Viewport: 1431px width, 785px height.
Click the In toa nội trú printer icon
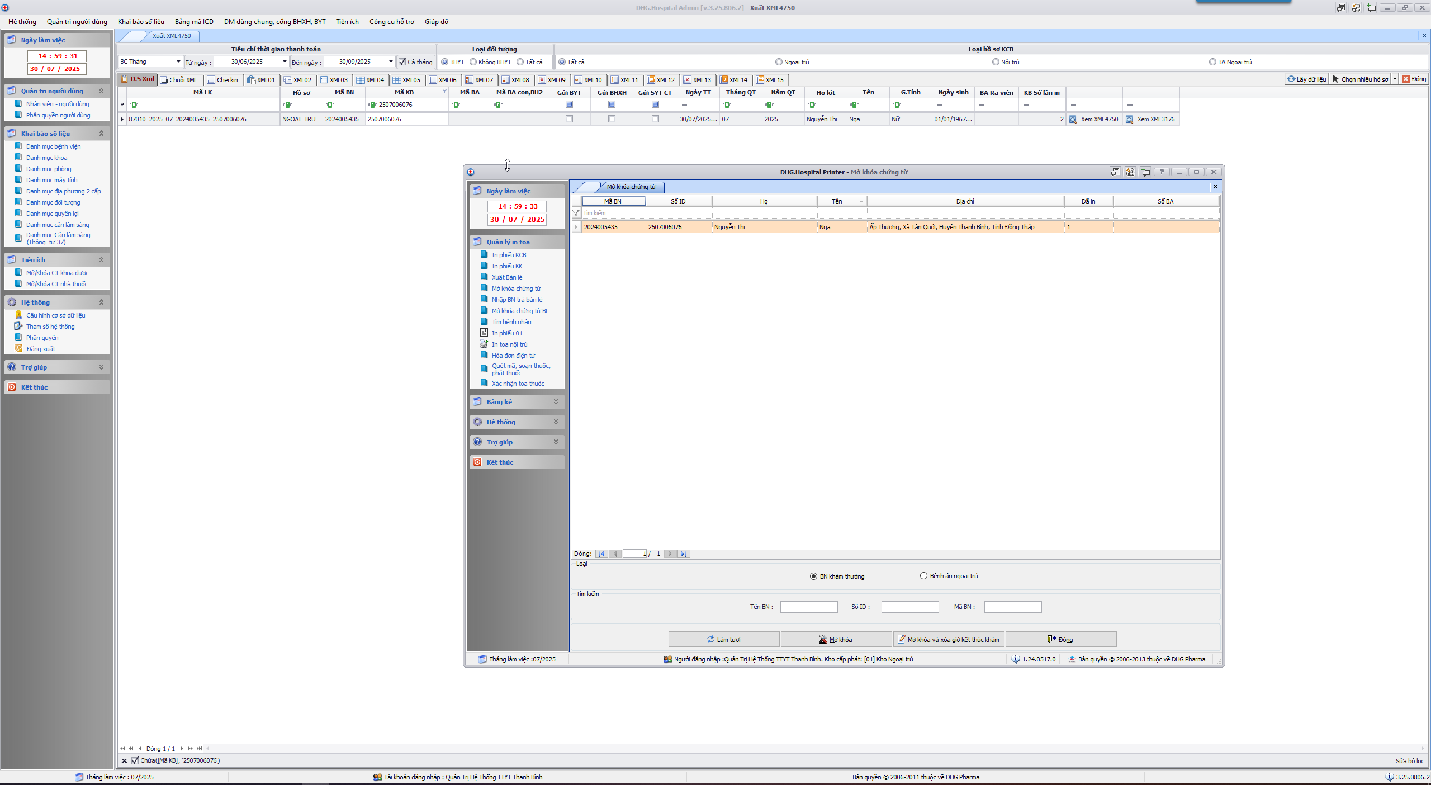[x=484, y=344]
